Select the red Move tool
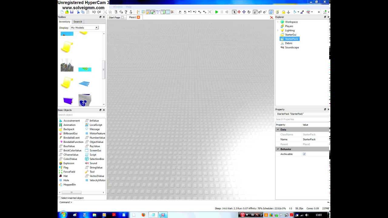The width and height of the screenshot is (388, 218). pos(239,12)
